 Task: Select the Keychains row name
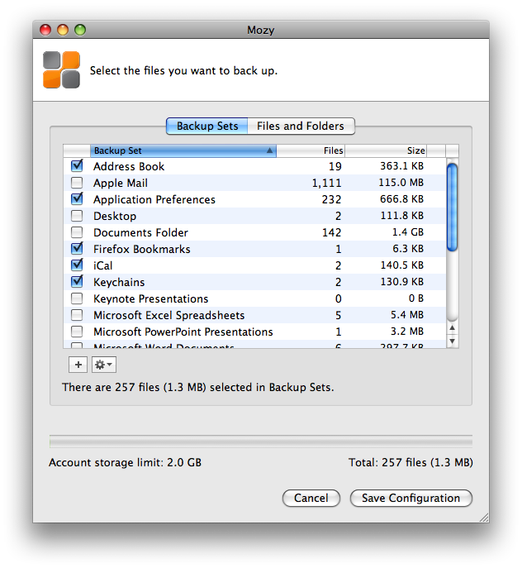119,282
